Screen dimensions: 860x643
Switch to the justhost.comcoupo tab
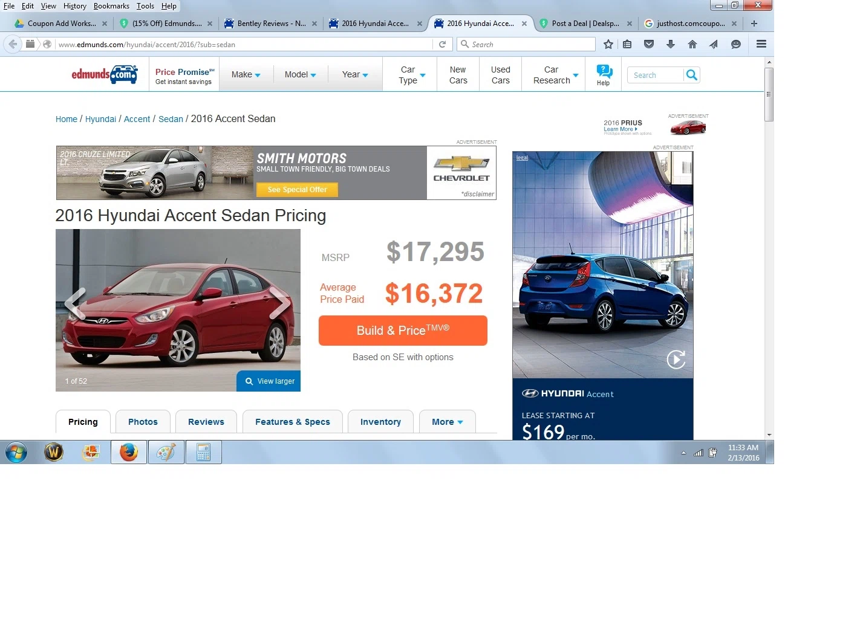click(691, 24)
